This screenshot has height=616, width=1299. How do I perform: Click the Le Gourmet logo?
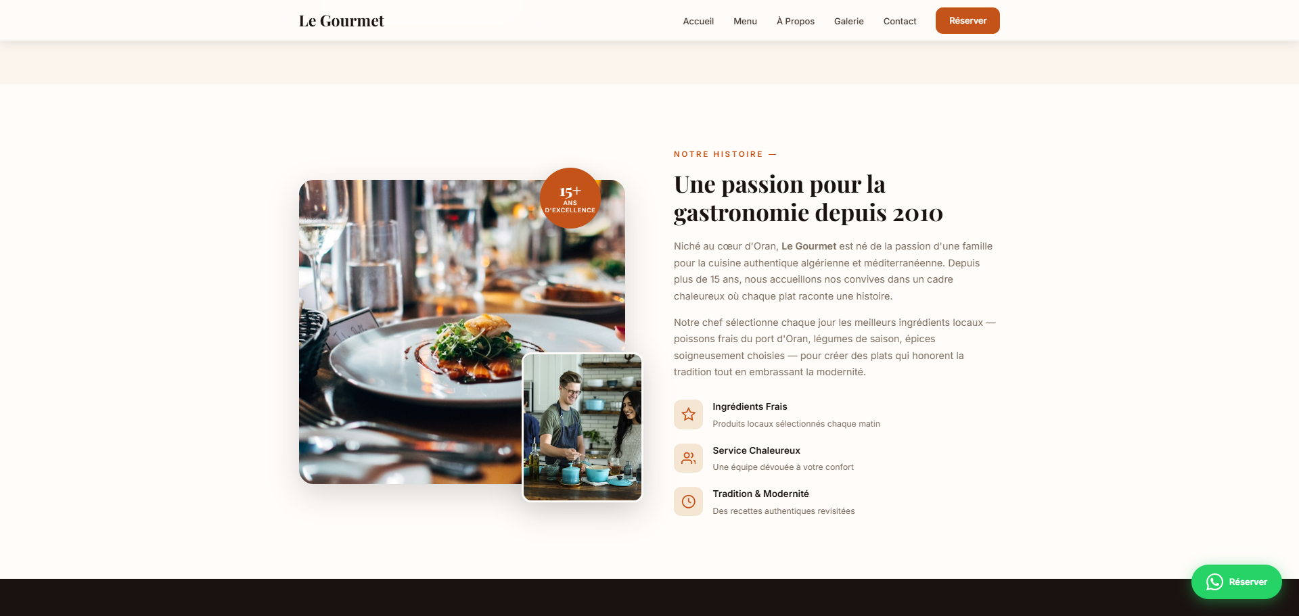pos(342,21)
